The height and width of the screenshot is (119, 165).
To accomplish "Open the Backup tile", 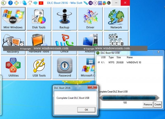I will coord(65,19).
